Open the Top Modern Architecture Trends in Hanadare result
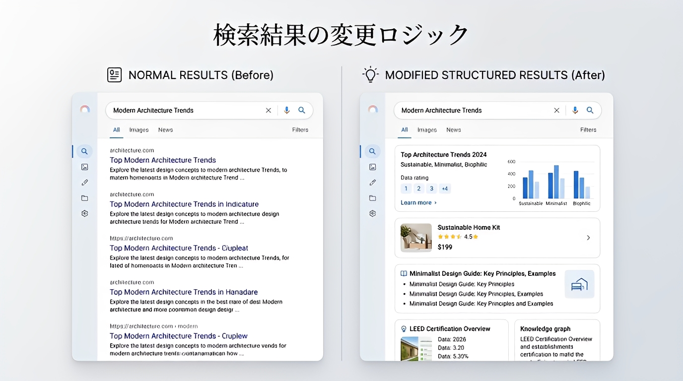The image size is (683, 381). point(184,292)
